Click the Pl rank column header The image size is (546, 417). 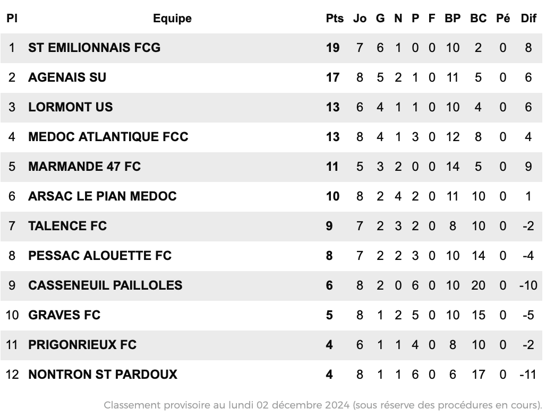point(12,19)
